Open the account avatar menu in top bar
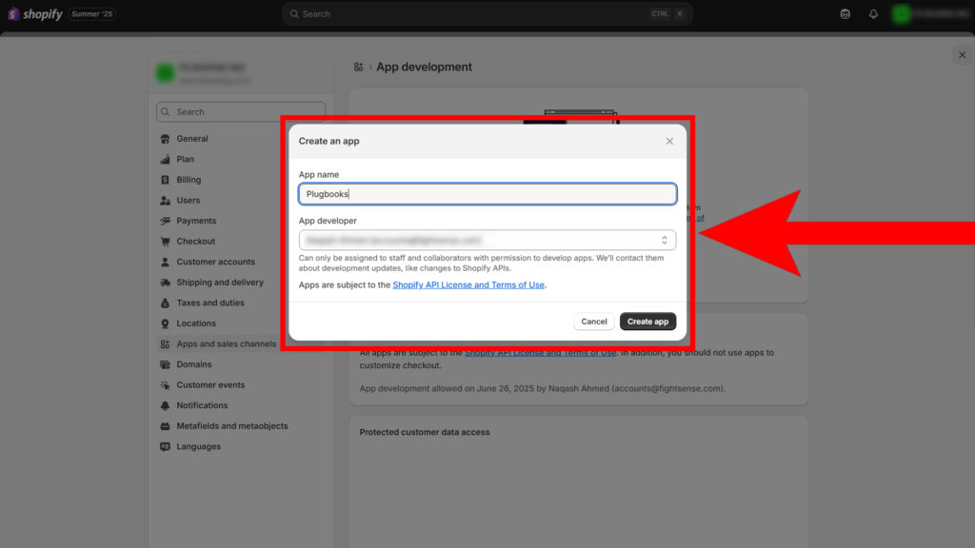The image size is (975, 548). point(930,13)
